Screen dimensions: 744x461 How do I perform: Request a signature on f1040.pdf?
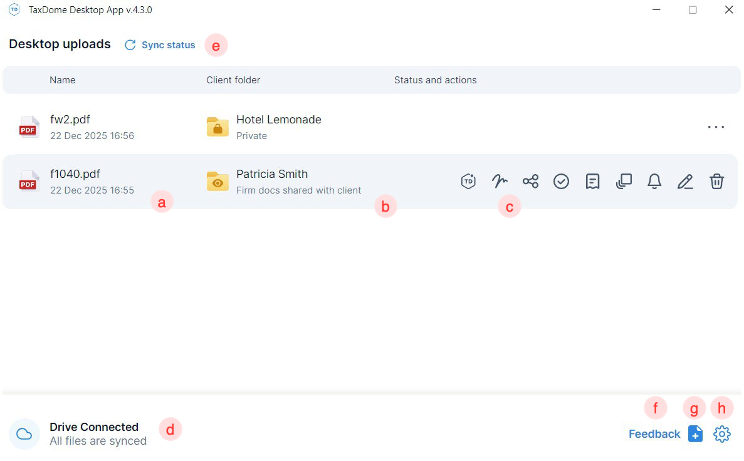point(500,182)
